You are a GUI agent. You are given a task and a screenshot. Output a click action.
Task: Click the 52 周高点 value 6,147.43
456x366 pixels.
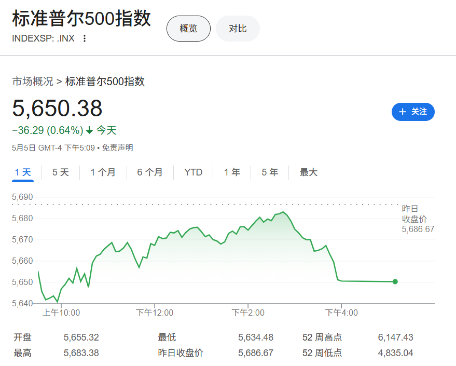coord(395,337)
